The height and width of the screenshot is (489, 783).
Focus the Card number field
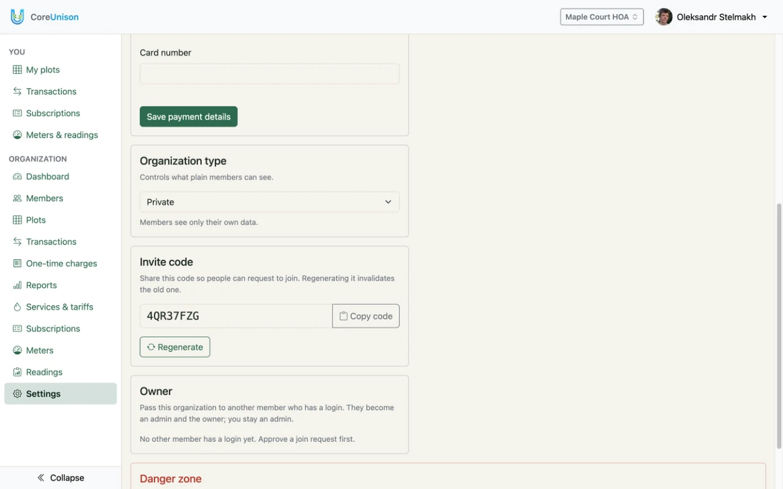269,74
